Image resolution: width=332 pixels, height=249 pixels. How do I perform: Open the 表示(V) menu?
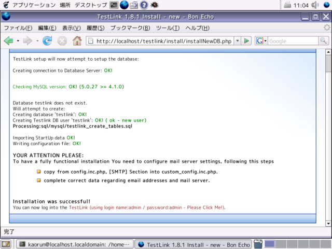[x=72, y=28]
